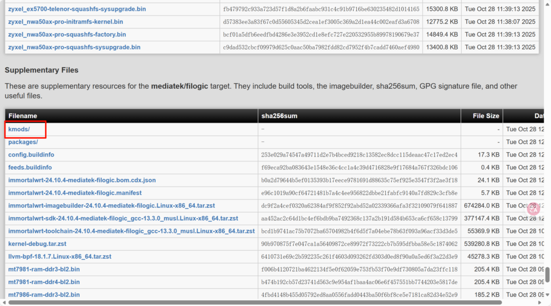Download the config.buildinfo file

click(31, 155)
